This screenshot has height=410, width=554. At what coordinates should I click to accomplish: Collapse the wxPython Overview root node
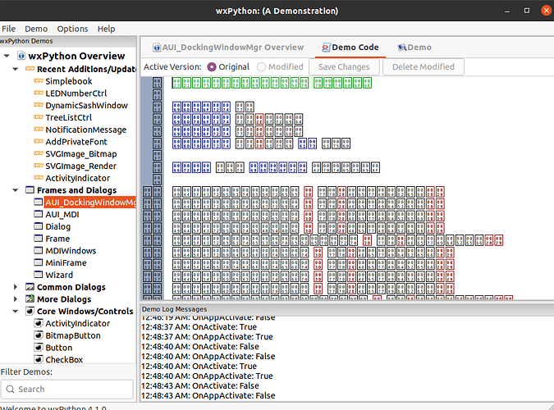click(7, 56)
